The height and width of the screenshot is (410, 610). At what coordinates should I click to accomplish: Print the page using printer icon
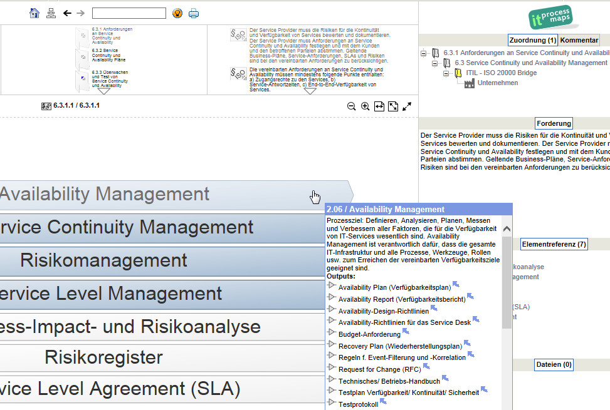194,13
